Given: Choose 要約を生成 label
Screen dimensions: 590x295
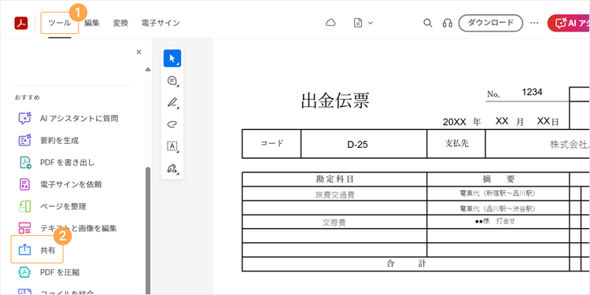Looking at the screenshot, I should click(59, 140).
